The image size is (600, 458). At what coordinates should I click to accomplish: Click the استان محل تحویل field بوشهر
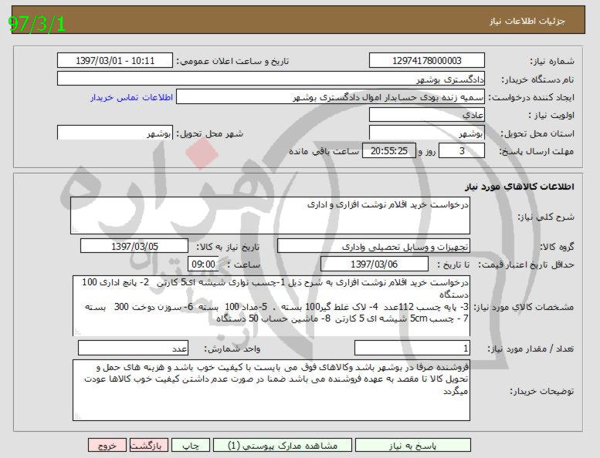[427, 133]
